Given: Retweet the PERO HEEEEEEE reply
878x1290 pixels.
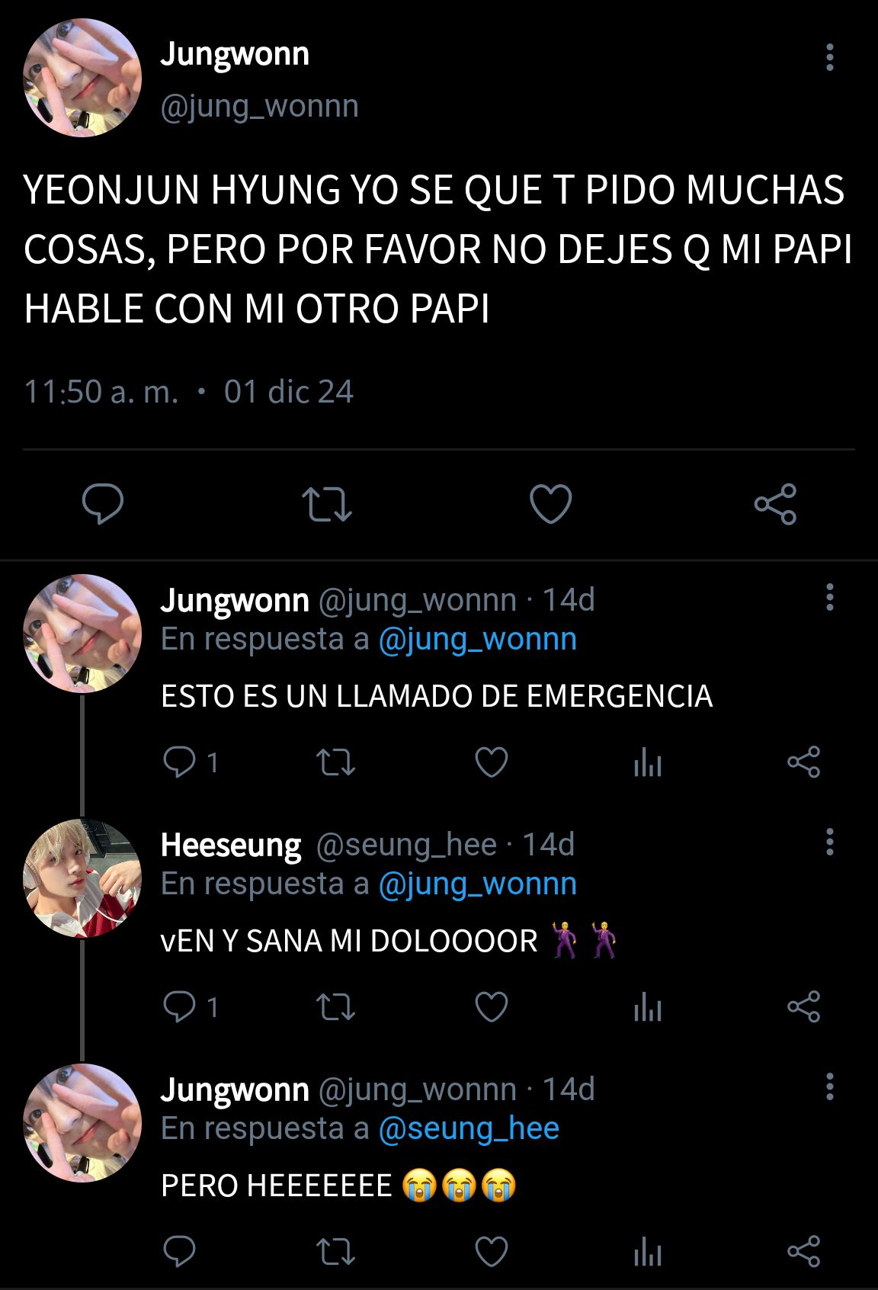Looking at the screenshot, I should coord(335,1251).
